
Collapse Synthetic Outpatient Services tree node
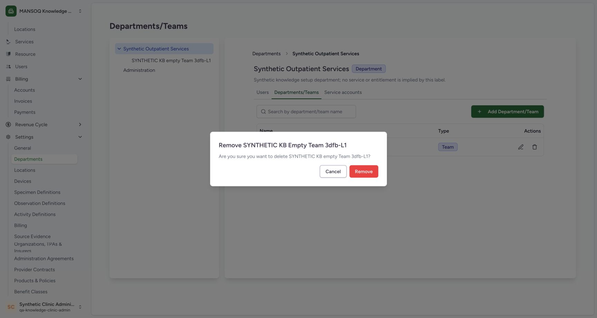point(119,49)
